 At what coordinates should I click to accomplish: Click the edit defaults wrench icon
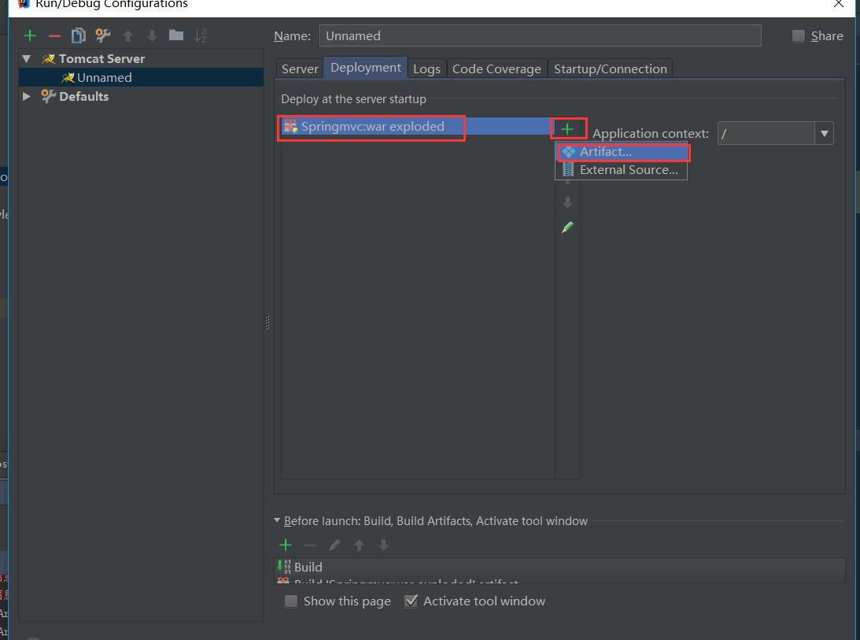click(102, 35)
